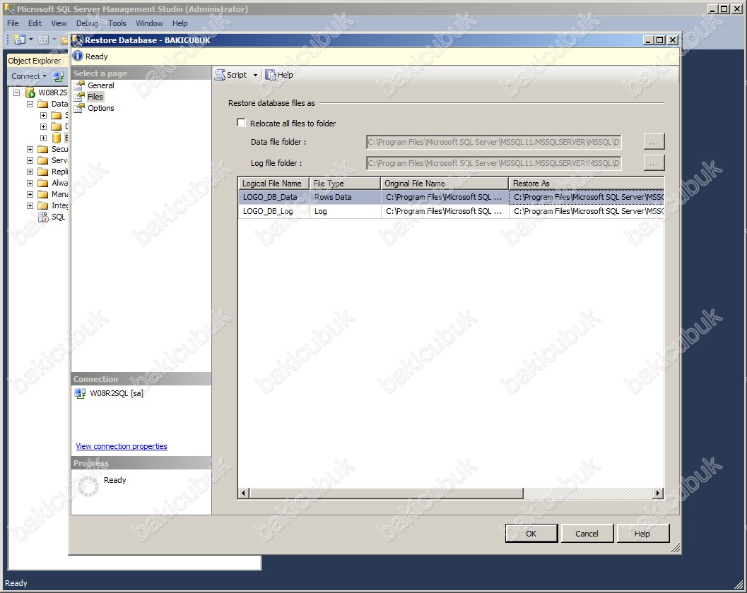Open the Edit menu
This screenshot has height=593, width=747.
pyautogui.click(x=35, y=23)
